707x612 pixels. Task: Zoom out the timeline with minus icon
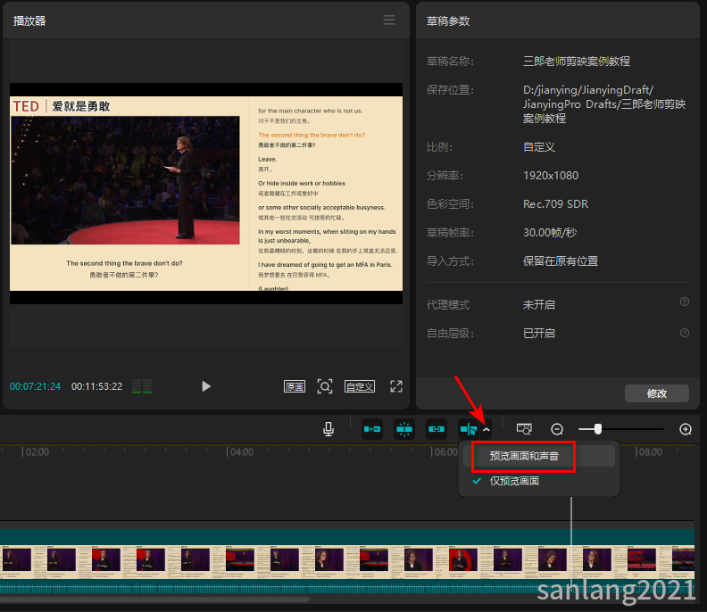pos(557,429)
